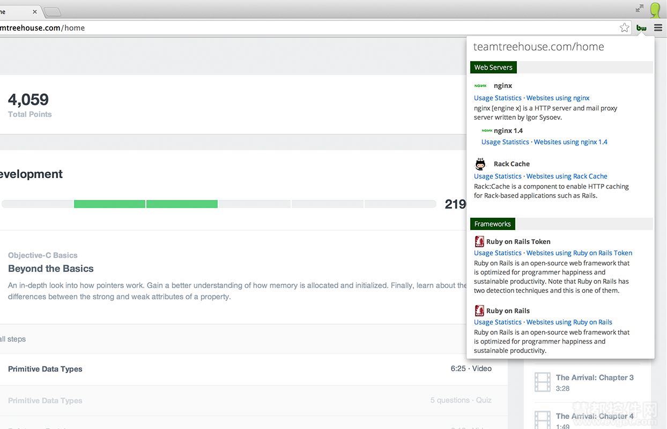Screen dimensions: 667x429
Task: Click the Objective-C Basics label
Action: 43,255
